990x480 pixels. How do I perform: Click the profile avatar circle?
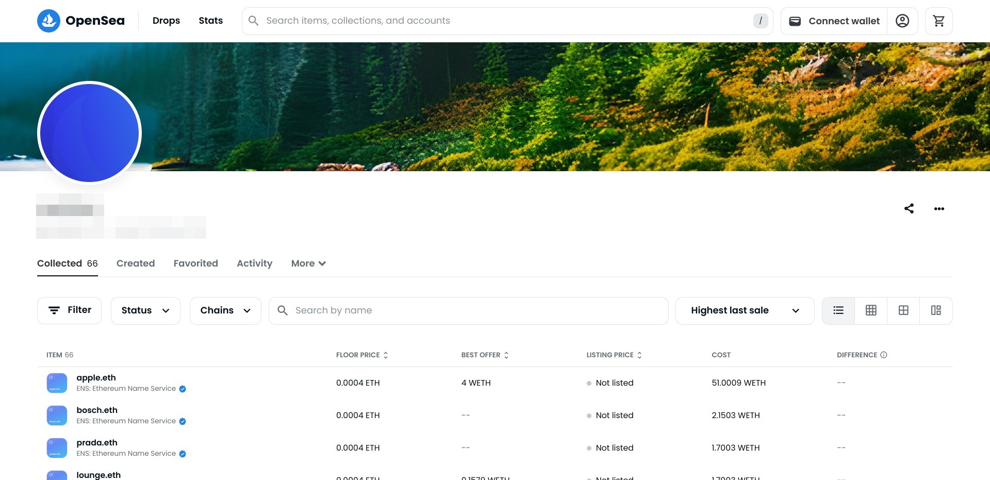[x=90, y=133]
